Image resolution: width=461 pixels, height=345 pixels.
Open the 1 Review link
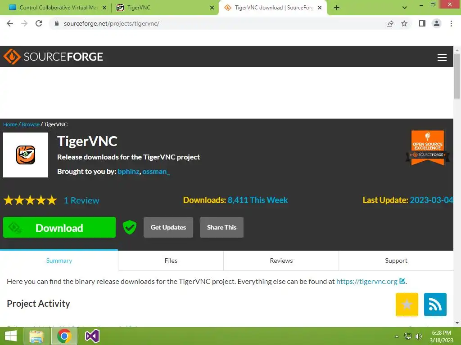point(81,200)
